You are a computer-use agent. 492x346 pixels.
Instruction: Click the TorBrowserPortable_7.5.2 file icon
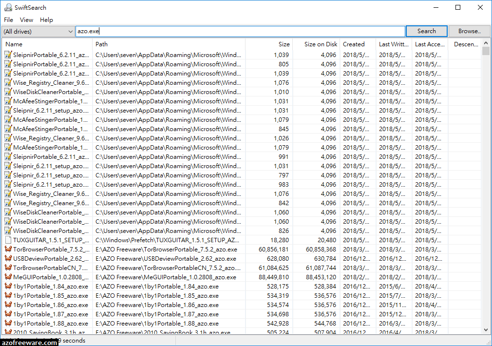coord(8,250)
